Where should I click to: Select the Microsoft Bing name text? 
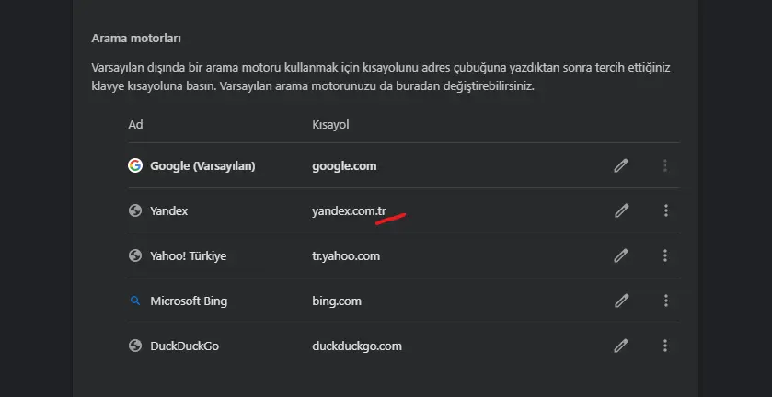click(189, 301)
